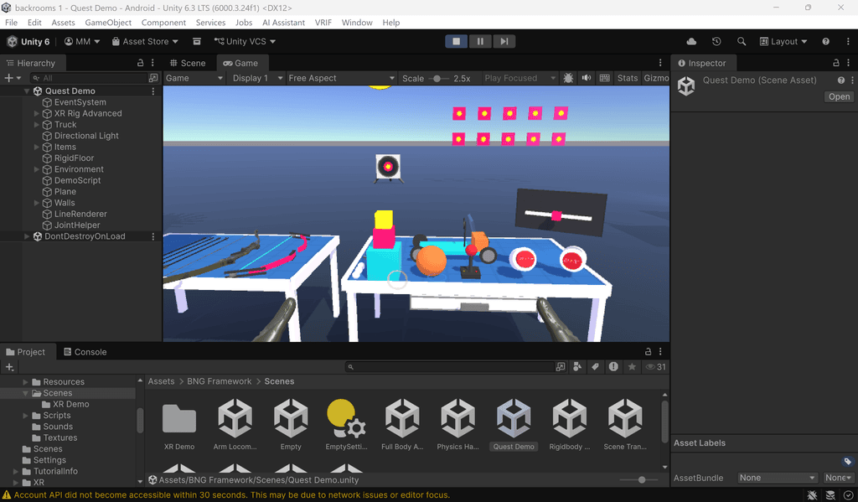Open the MM account dropdown
Viewport: 858px width, 502px height.
(82, 42)
